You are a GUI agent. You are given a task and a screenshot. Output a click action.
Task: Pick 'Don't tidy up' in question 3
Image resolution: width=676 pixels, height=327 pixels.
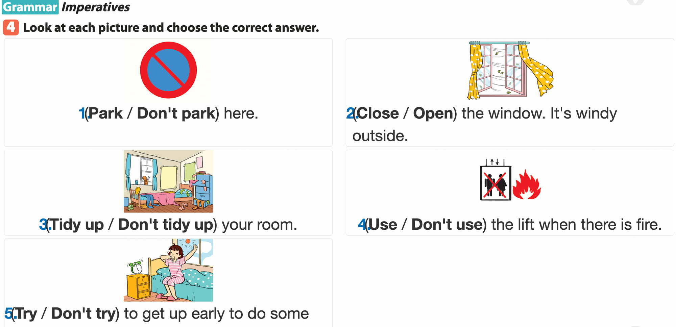point(165,225)
